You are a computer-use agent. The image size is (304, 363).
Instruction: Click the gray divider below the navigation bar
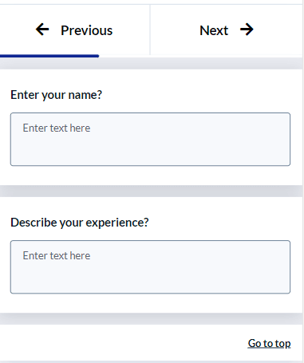click(151, 64)
